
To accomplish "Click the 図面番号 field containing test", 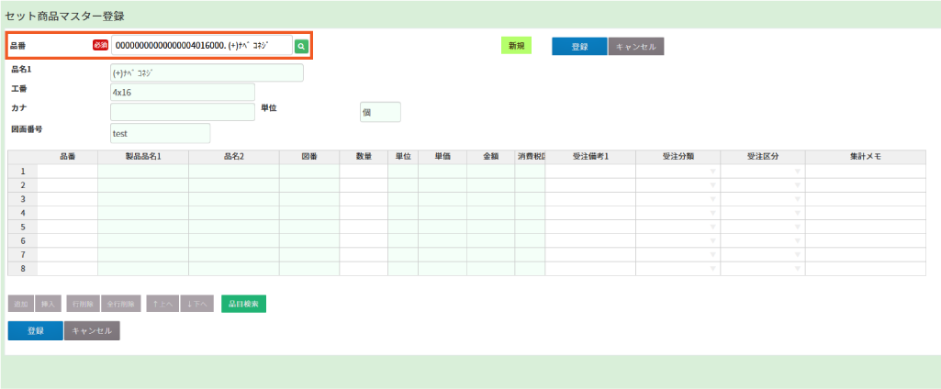I will (160, 133).
